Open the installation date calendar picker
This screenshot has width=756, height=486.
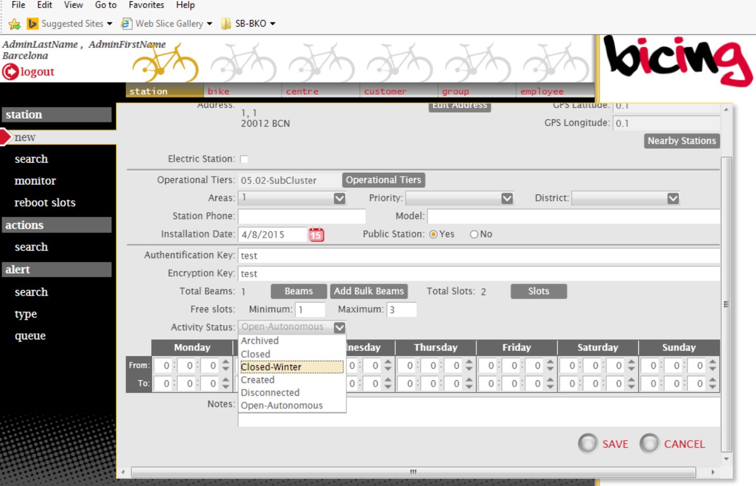pyautogui.click(x=316, y=234)
